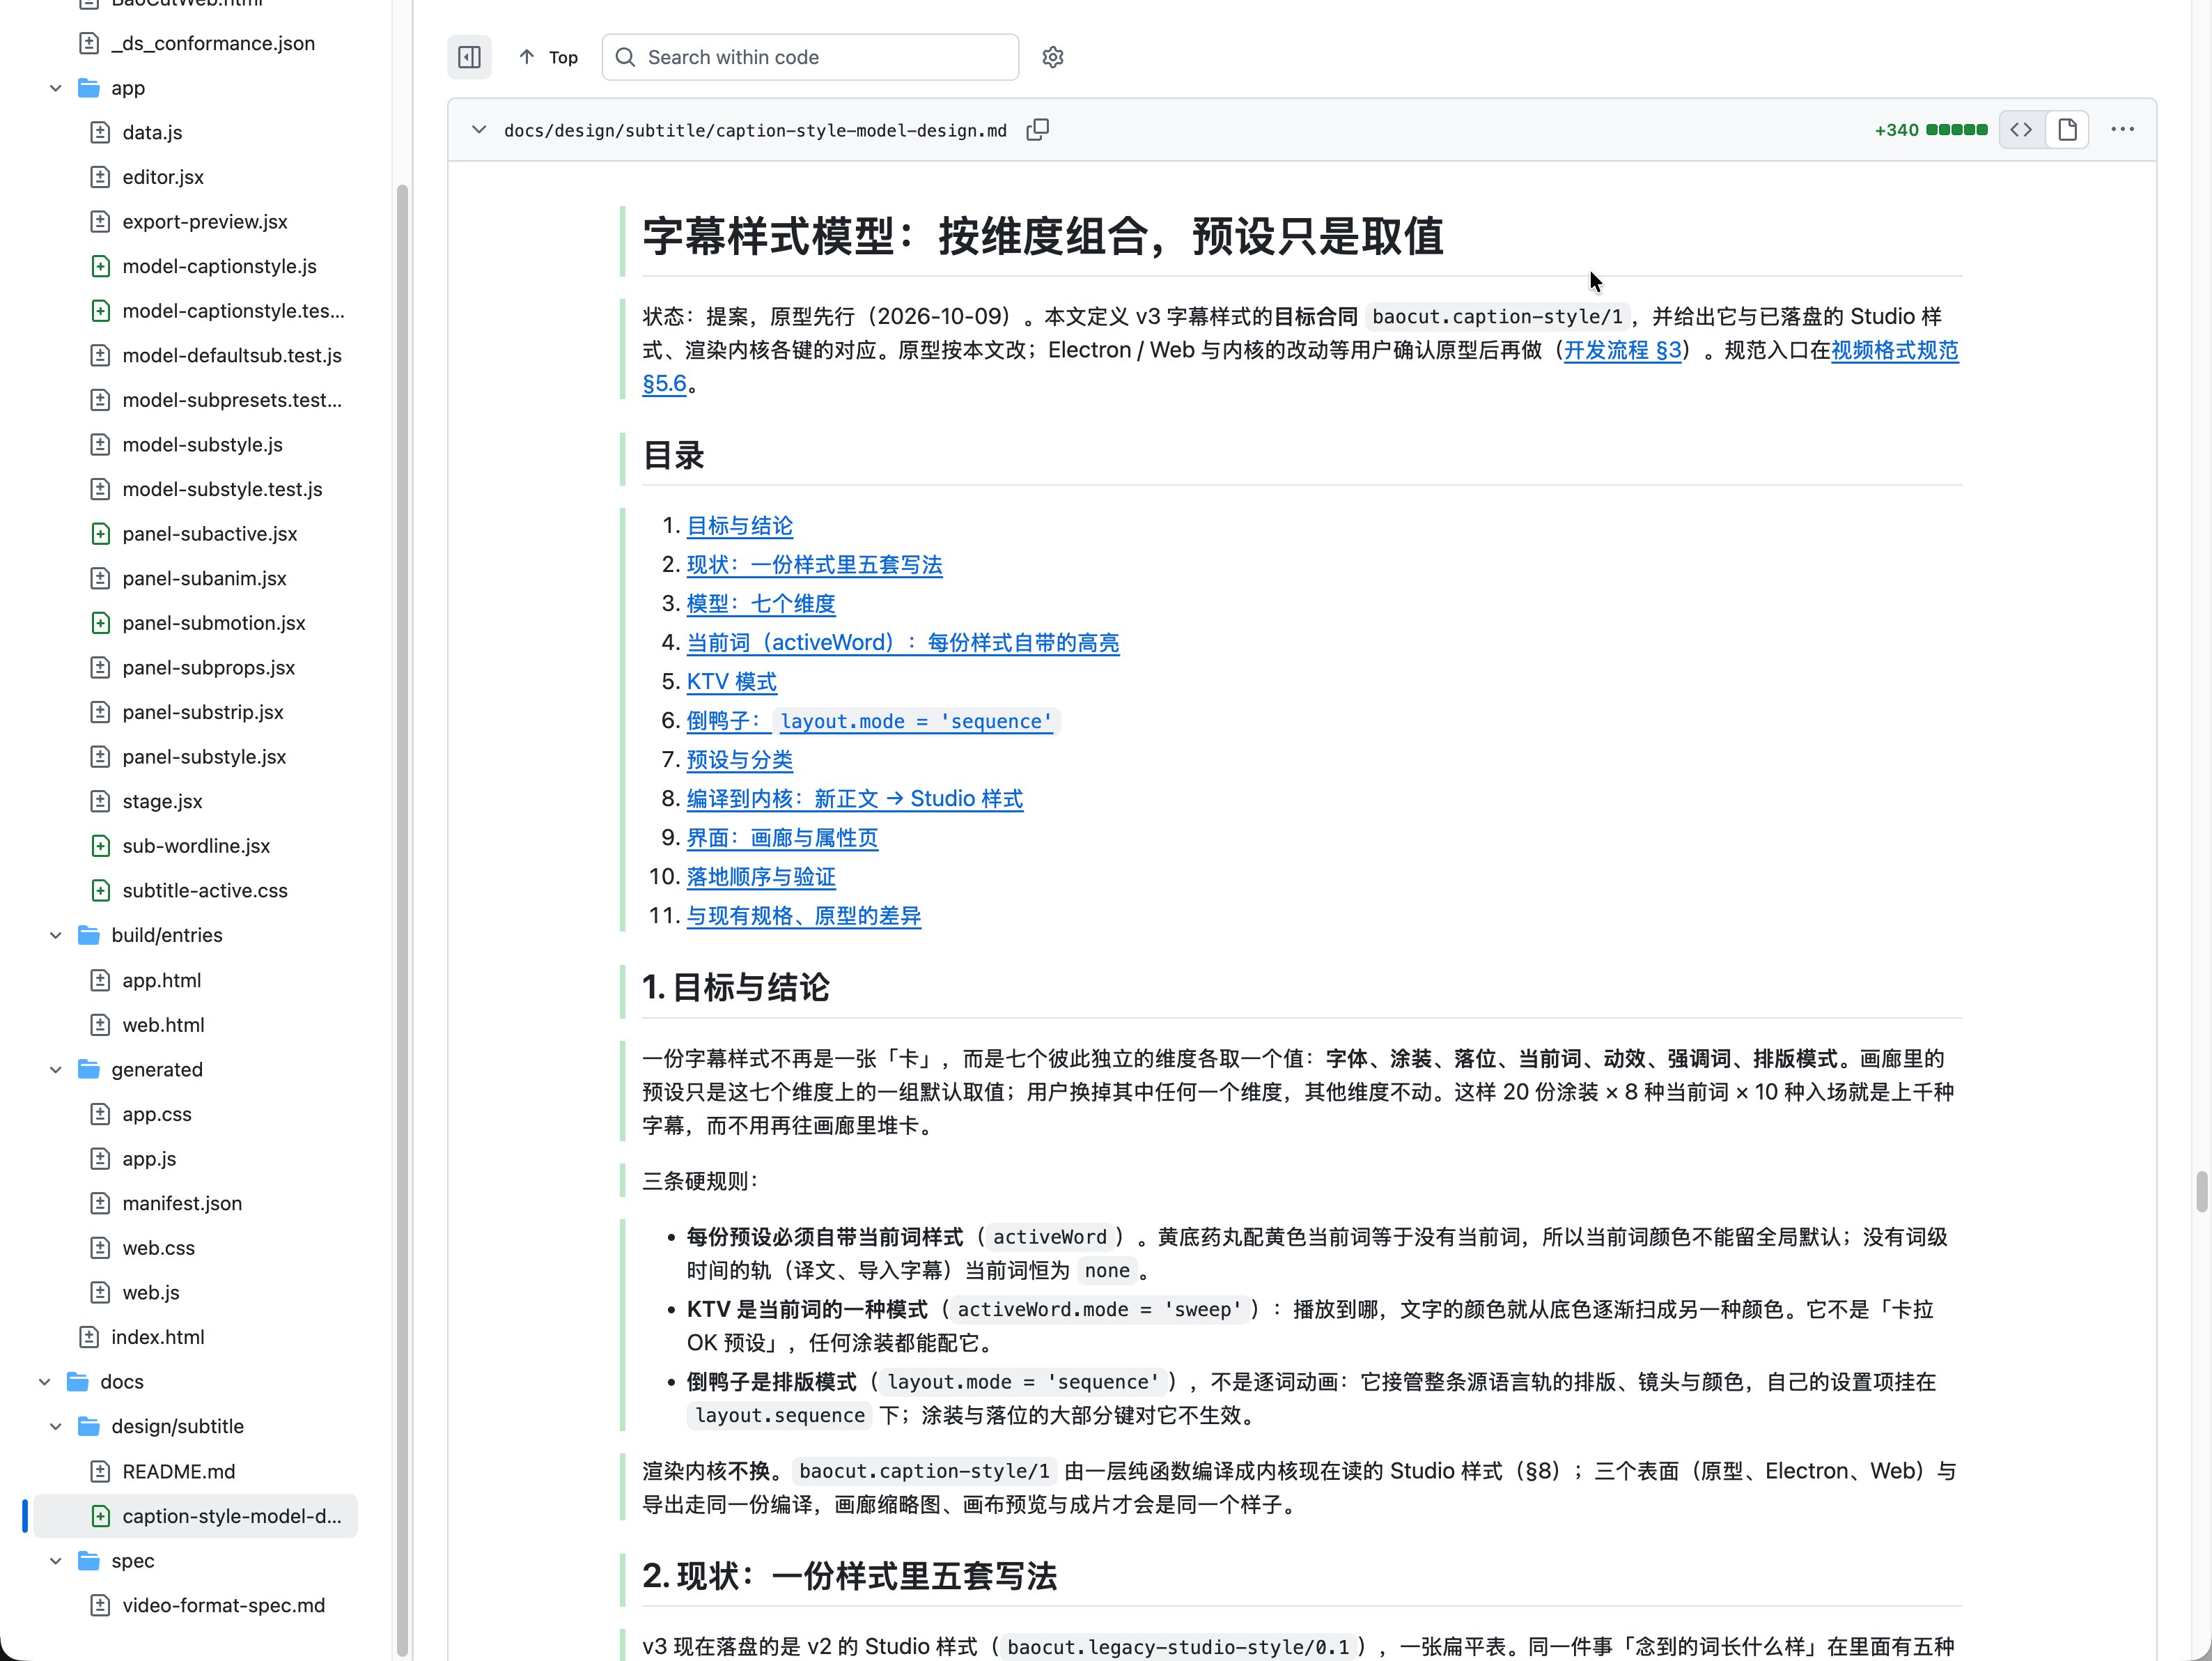Viewport: 2212px width, 1661px height.
Task: Jump to 目标与结论 section
Action: 739,526
